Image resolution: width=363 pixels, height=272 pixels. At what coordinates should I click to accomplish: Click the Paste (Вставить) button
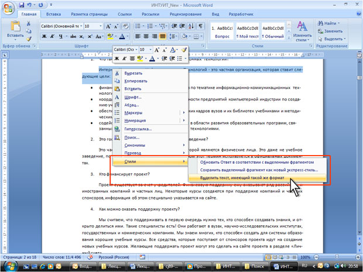pyautogui.click(x=15, y=30)
